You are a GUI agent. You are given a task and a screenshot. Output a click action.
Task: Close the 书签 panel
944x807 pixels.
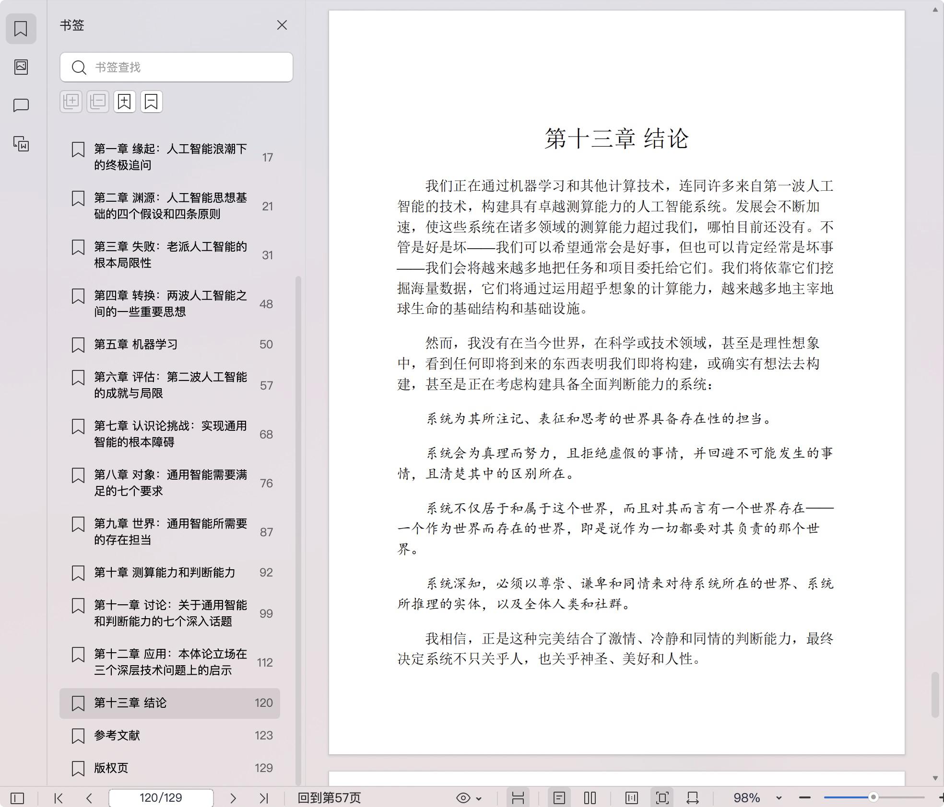[x=282, y=25]
